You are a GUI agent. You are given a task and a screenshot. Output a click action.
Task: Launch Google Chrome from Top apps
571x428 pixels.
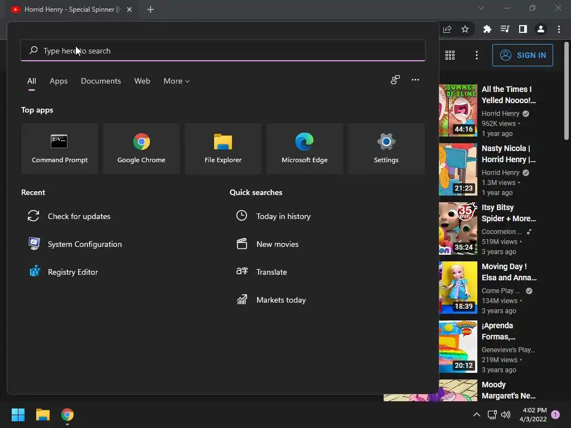141,148
